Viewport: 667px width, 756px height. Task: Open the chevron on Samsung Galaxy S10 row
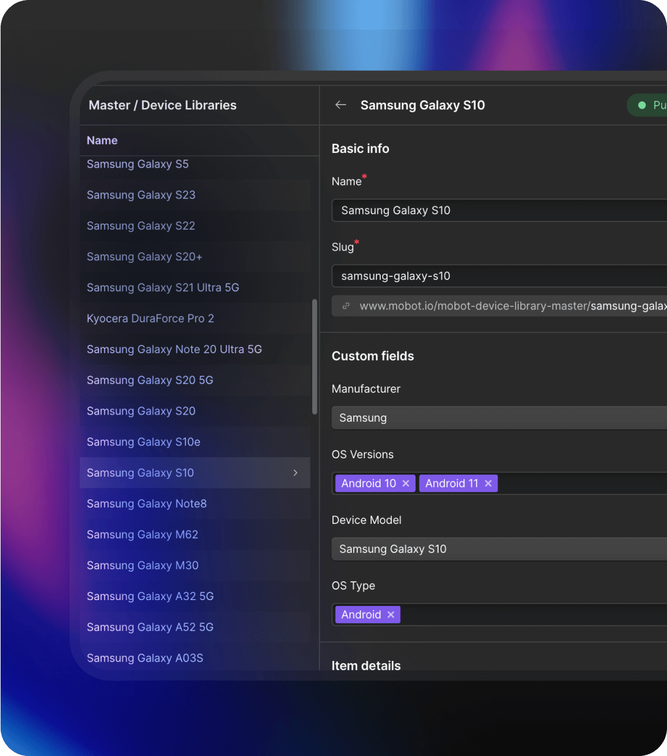[x=295, y=472]
